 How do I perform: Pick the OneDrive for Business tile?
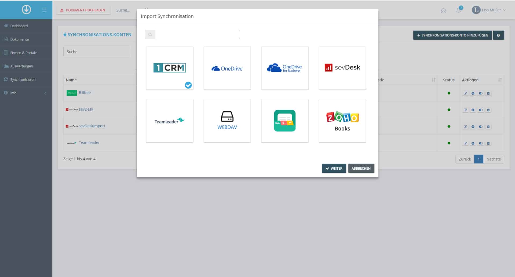(x=285, y=68)
